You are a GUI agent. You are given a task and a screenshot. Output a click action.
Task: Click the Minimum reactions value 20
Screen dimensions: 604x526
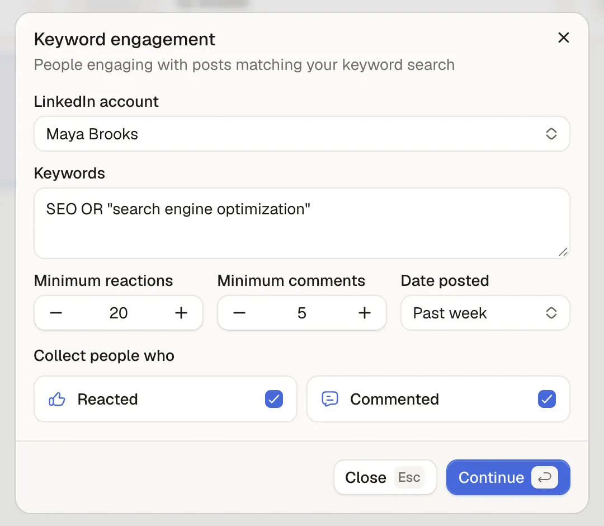pyautogui.click(x=118, y=313)
